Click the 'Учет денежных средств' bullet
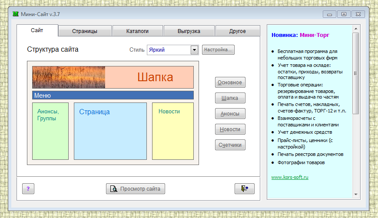Viewport: 378px width, 218px height. [305, 132]
